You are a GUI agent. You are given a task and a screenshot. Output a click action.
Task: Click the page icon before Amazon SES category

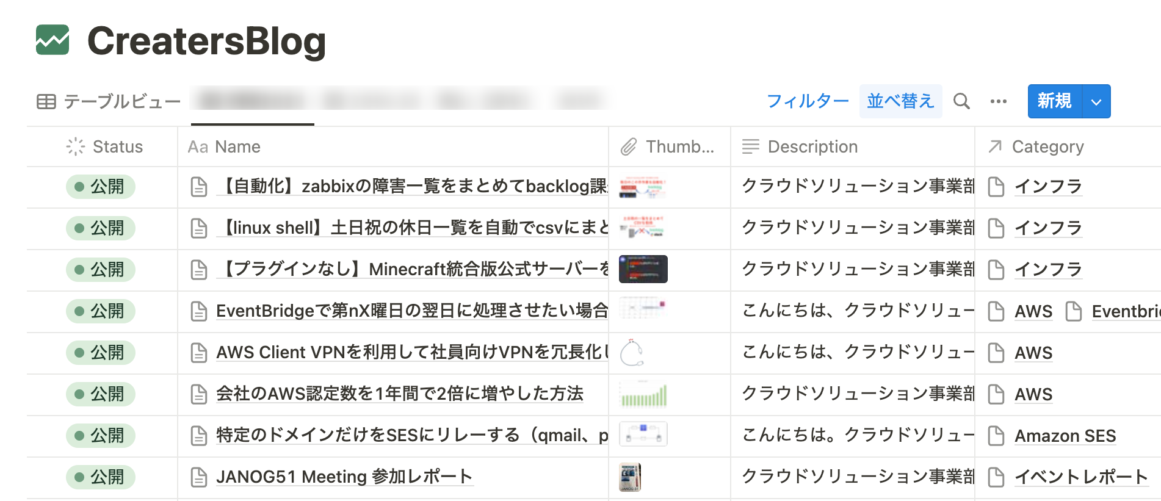[996, 436]
